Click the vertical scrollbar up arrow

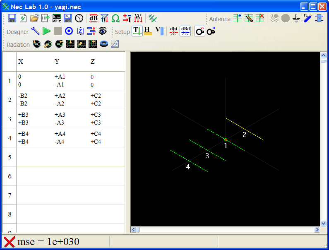[323, 55]
